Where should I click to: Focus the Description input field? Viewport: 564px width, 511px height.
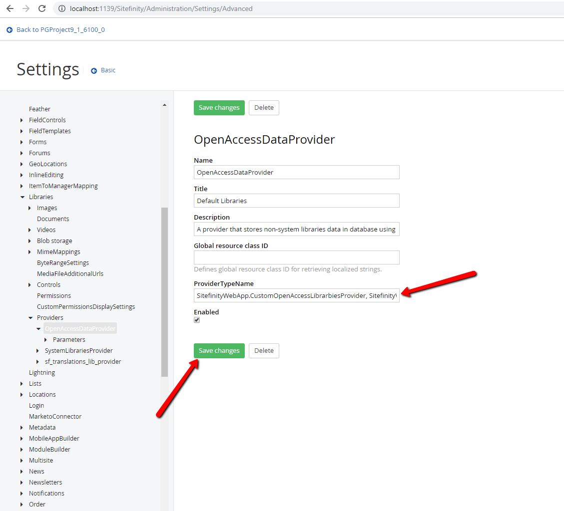pyautogui.click(x=296, y=229)
